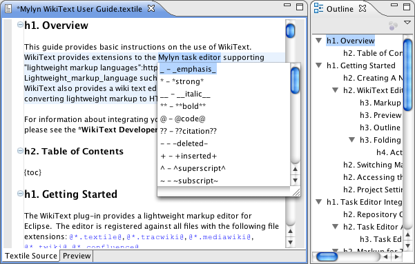415x264 pixels.
Task: Click the @*.textile@ code text
Action: (x=95, y=237)
